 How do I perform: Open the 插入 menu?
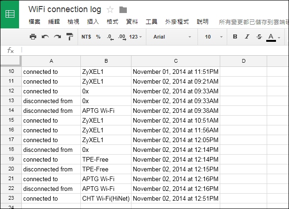93,22
